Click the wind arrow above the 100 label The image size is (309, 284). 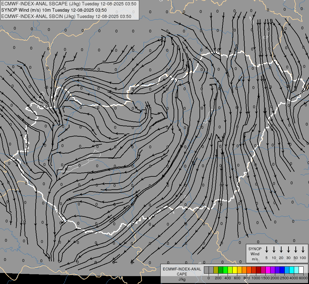tap(303, 250)
